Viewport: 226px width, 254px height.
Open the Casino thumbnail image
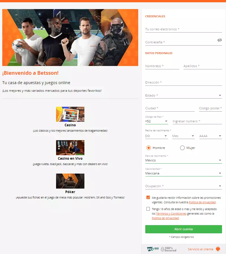pos(70,114)
